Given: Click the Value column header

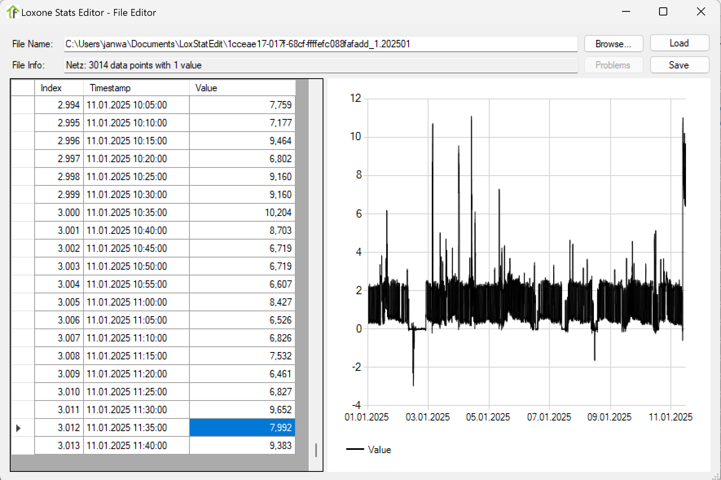Looking at the screenshot, I should (242, 88).
